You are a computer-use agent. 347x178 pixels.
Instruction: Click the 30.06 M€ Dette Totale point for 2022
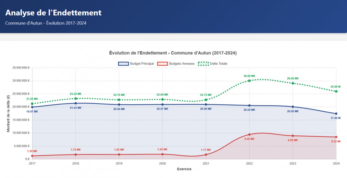[249, 81]
